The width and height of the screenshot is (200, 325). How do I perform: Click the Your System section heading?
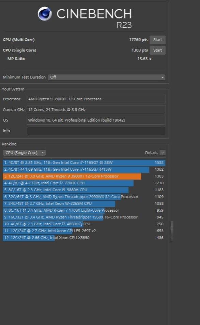(x=13, y=89)
